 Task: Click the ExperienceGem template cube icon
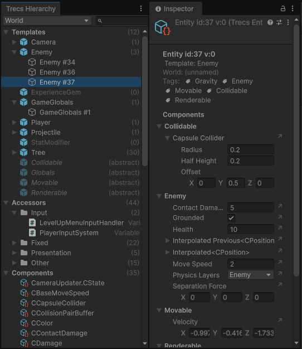point(23,92)
